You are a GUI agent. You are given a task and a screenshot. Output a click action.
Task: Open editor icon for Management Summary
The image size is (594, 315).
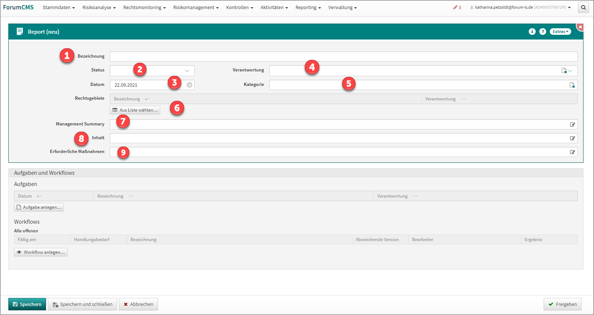(x=572, y=124)
